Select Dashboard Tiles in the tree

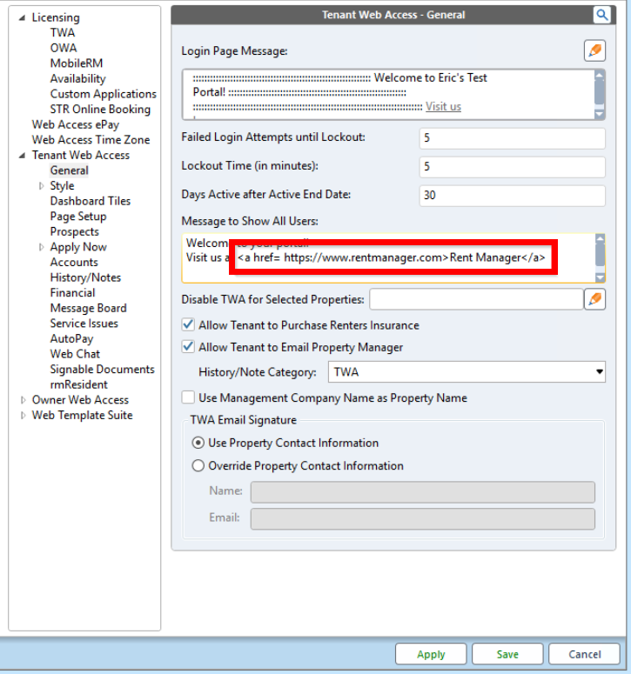[x=90, y=201]
